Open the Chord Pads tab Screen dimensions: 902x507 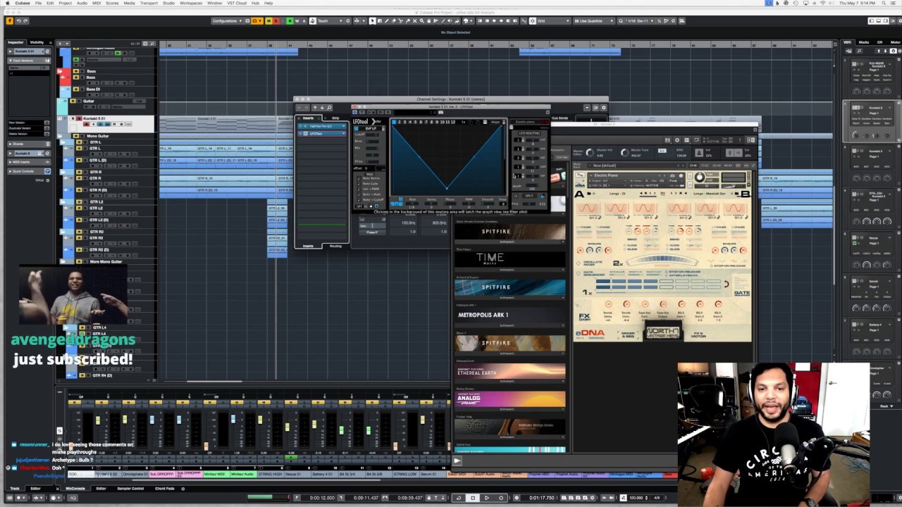[x=165, y=488]
